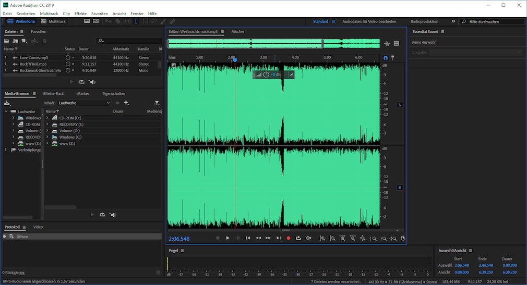Switch to Multitrack view
Screen dimensions: 527x285
53,21
